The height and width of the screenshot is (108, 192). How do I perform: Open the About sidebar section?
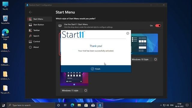click(40, 47)
